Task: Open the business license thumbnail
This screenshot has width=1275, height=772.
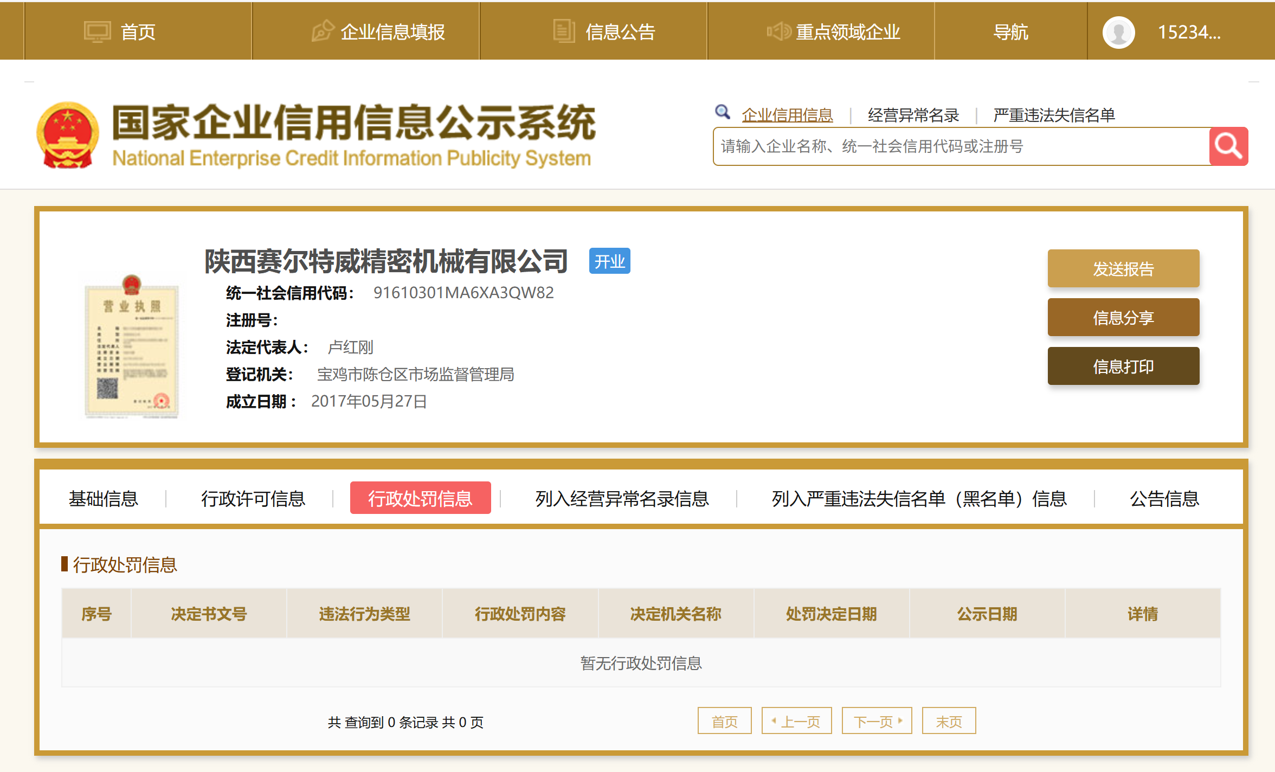Action: [x=132, y=347]
